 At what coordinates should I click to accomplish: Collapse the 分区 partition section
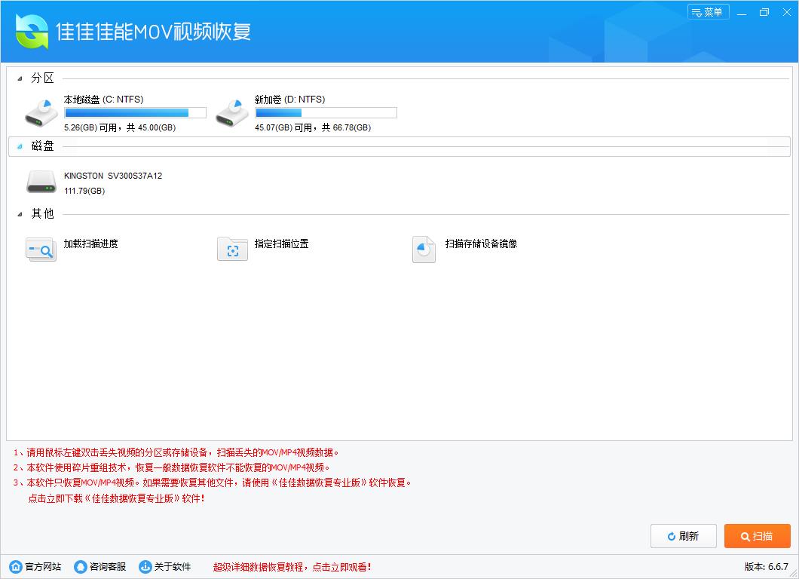tap(20, 78)
